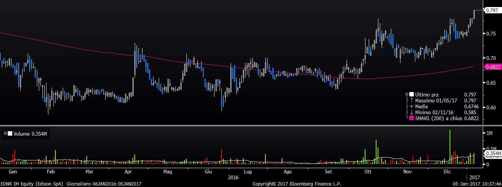Select the Media average marker icon
Image resolution: width=502 pixels, height=187 pixels.
point(411,106)
